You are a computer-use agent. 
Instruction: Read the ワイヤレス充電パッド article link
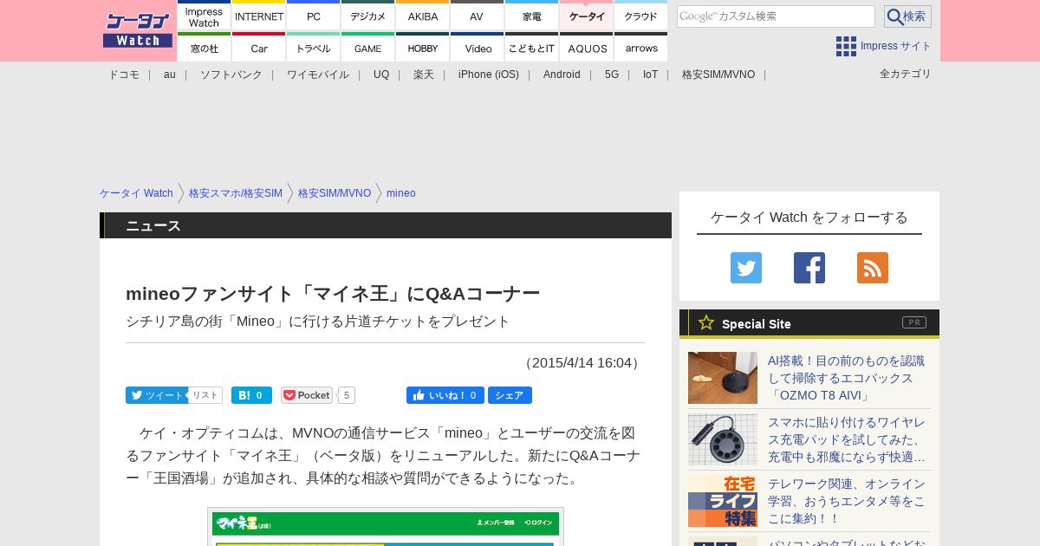(x=848, y=439)
